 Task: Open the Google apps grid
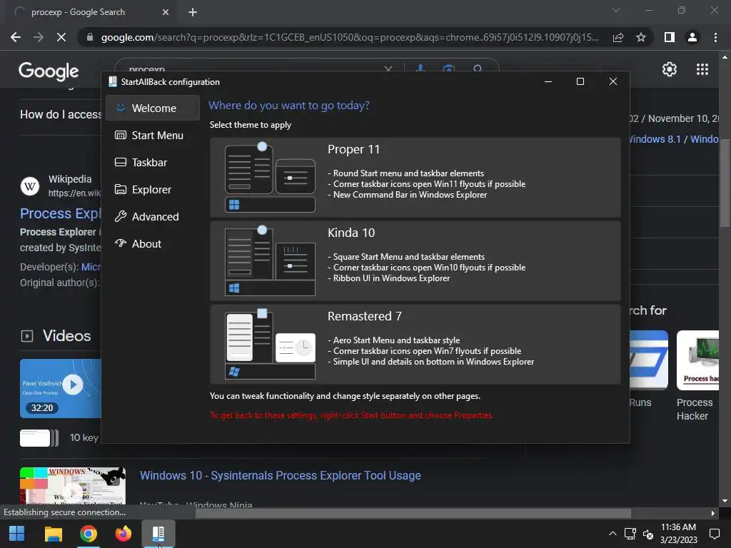[x=702, y=69]
